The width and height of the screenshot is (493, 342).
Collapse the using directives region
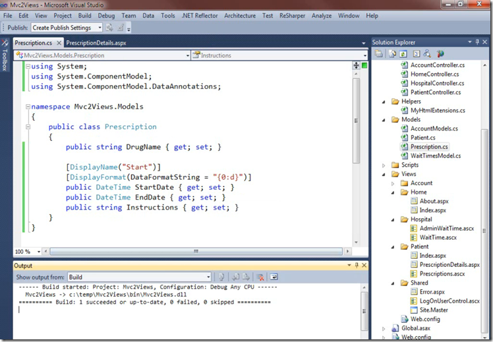pos(28,67)
